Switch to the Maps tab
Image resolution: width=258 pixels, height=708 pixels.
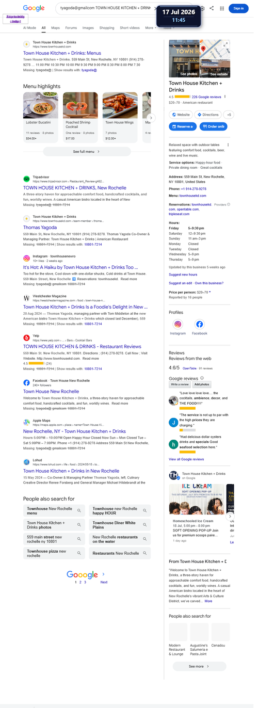coord(55,28)
